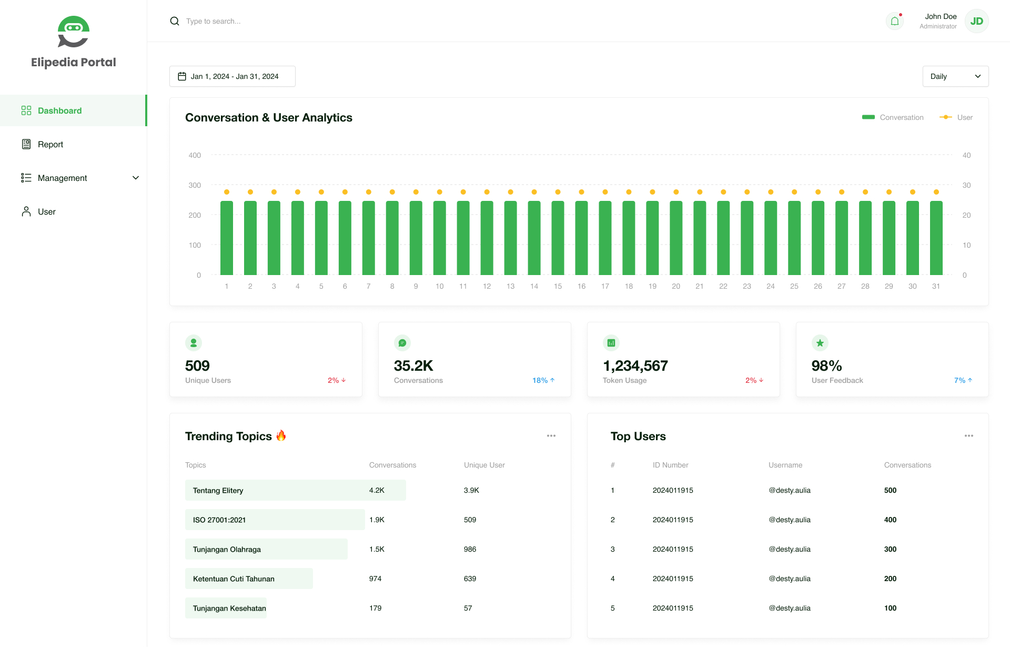Image resolution: width=1010 pixels, height=670 pixels.
Task: Click the 4.2K conversations cell
Action: tap(377, 490)
